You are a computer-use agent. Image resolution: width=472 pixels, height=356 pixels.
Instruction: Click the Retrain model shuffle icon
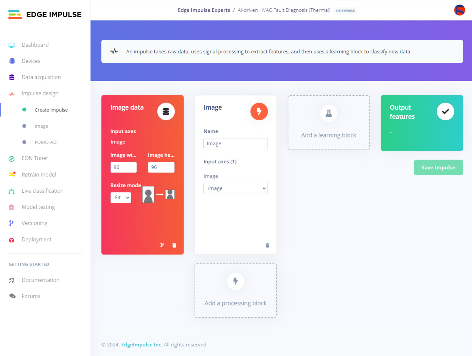(x=12, y=174)
